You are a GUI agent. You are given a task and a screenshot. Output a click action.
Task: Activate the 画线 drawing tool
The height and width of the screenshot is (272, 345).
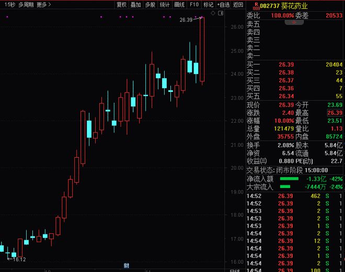click(x=179, y=5)
